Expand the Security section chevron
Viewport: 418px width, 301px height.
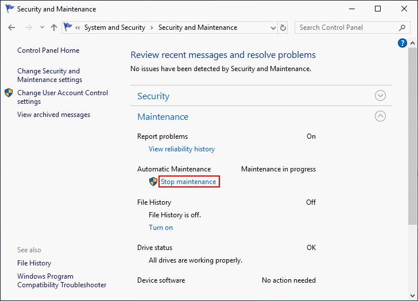380,96
